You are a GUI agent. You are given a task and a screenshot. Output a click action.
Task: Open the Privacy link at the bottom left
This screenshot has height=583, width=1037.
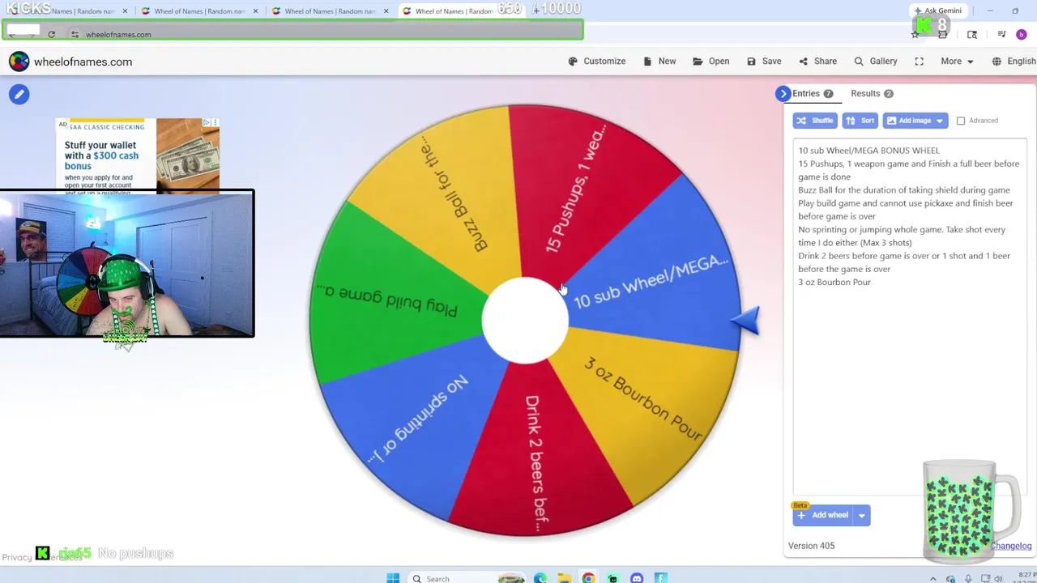pos(16,557)
